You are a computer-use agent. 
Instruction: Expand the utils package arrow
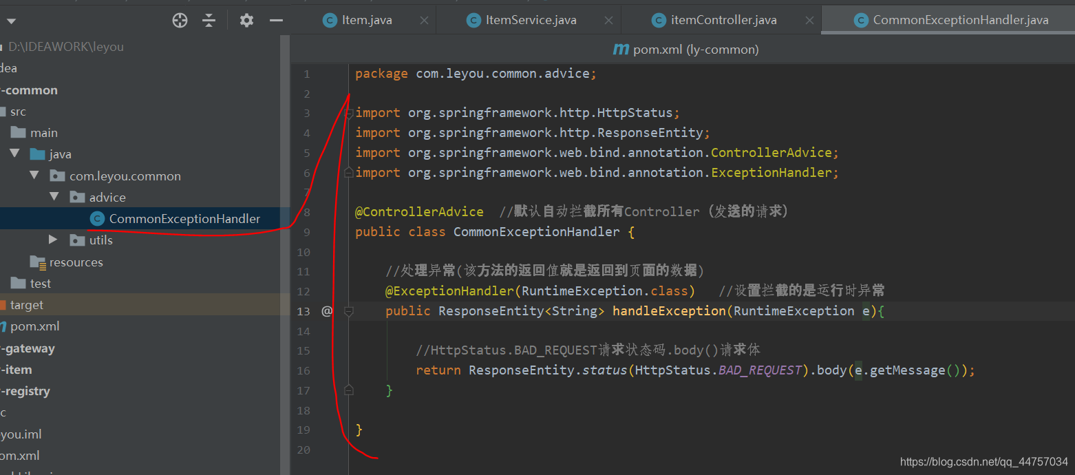pos(54,240)
